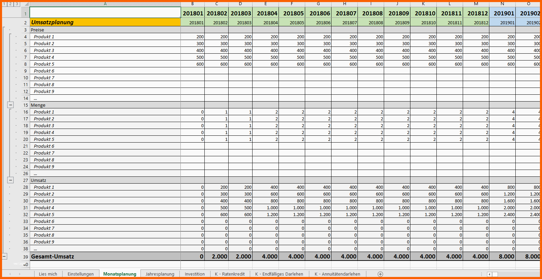Click the sheet tab scroll-left arrow
542x279 pixels.
pos(10,274)
